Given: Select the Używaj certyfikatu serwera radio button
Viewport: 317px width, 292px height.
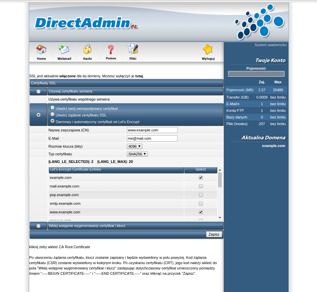Looking at the screenshot, I should click(x=39, y=91).
